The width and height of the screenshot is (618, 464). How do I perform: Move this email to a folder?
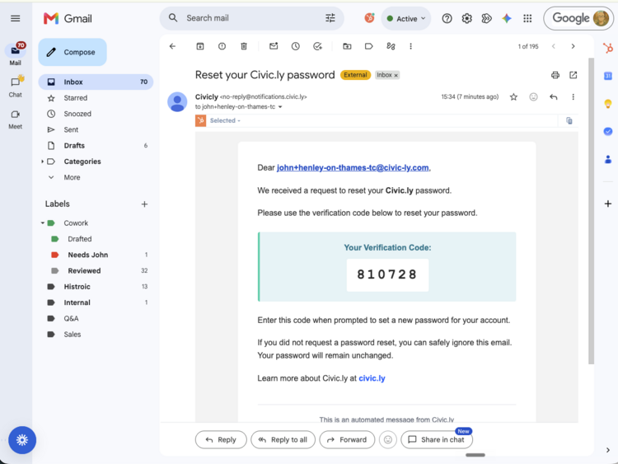click(347, 46)
